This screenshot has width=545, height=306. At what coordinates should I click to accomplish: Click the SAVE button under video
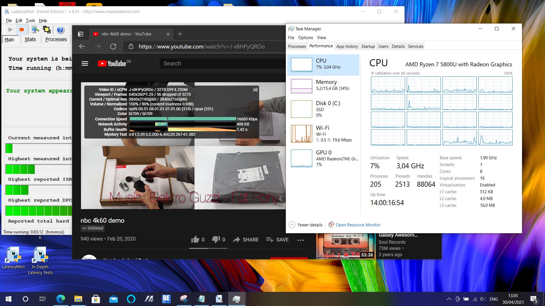point(277,239)
